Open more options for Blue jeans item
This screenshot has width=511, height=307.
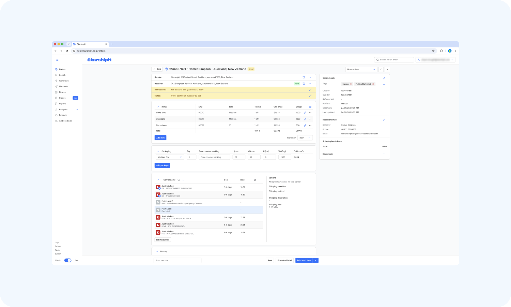click(x=310, y=119)
